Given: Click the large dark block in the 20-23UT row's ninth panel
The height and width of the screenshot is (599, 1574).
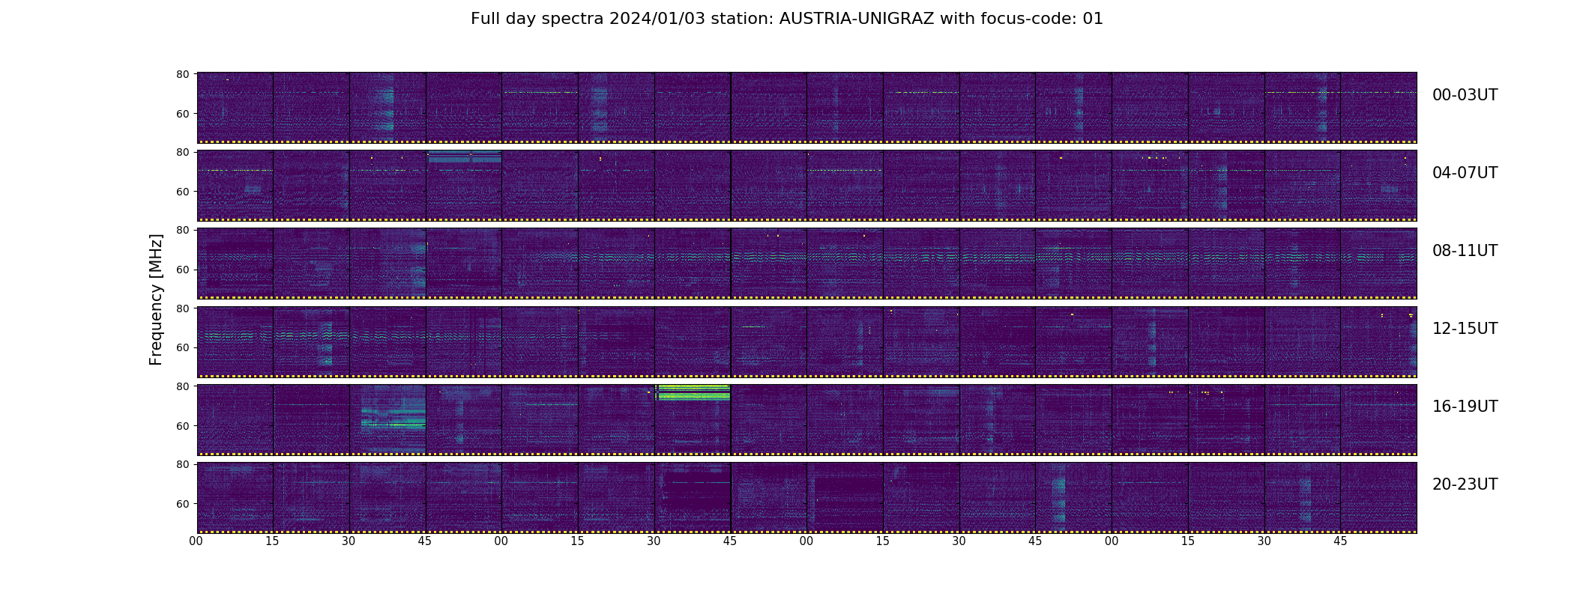Looking at the screenshot, I should [x=849, y=502].
